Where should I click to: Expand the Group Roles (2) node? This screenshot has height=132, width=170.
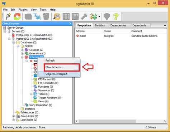(x=14, y=116)
